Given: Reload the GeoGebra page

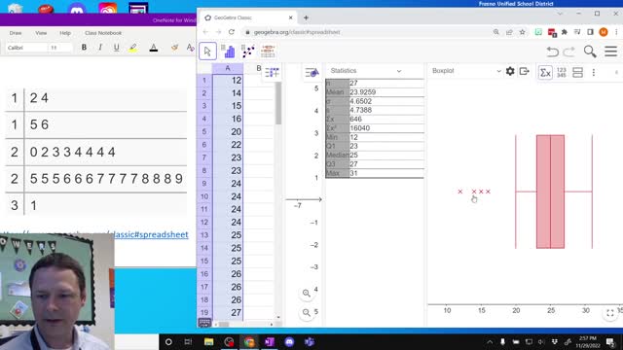Looking at the screenshot, I should [x=232, y=32].
